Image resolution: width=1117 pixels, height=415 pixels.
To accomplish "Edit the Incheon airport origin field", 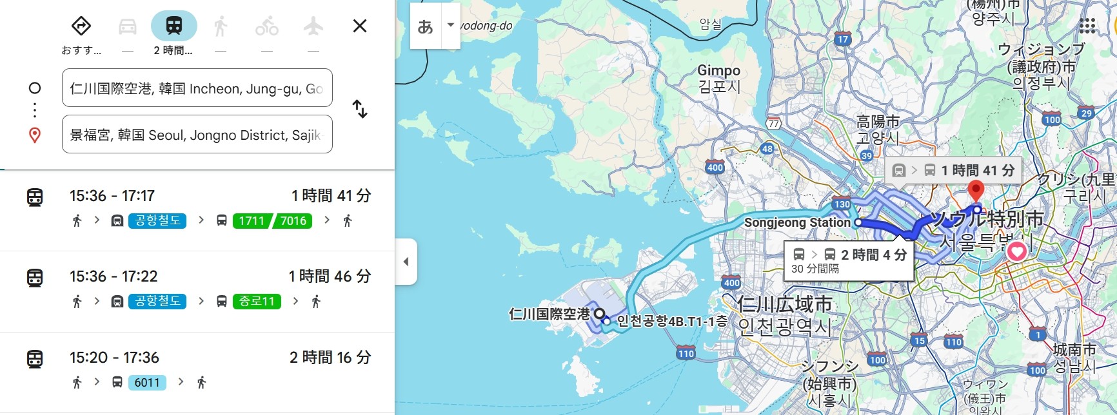I will [x=197, y=88].
